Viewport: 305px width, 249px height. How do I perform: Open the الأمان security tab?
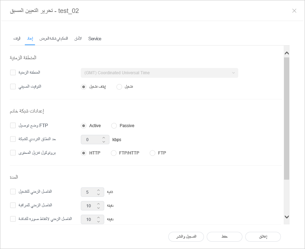pos(78,39)
